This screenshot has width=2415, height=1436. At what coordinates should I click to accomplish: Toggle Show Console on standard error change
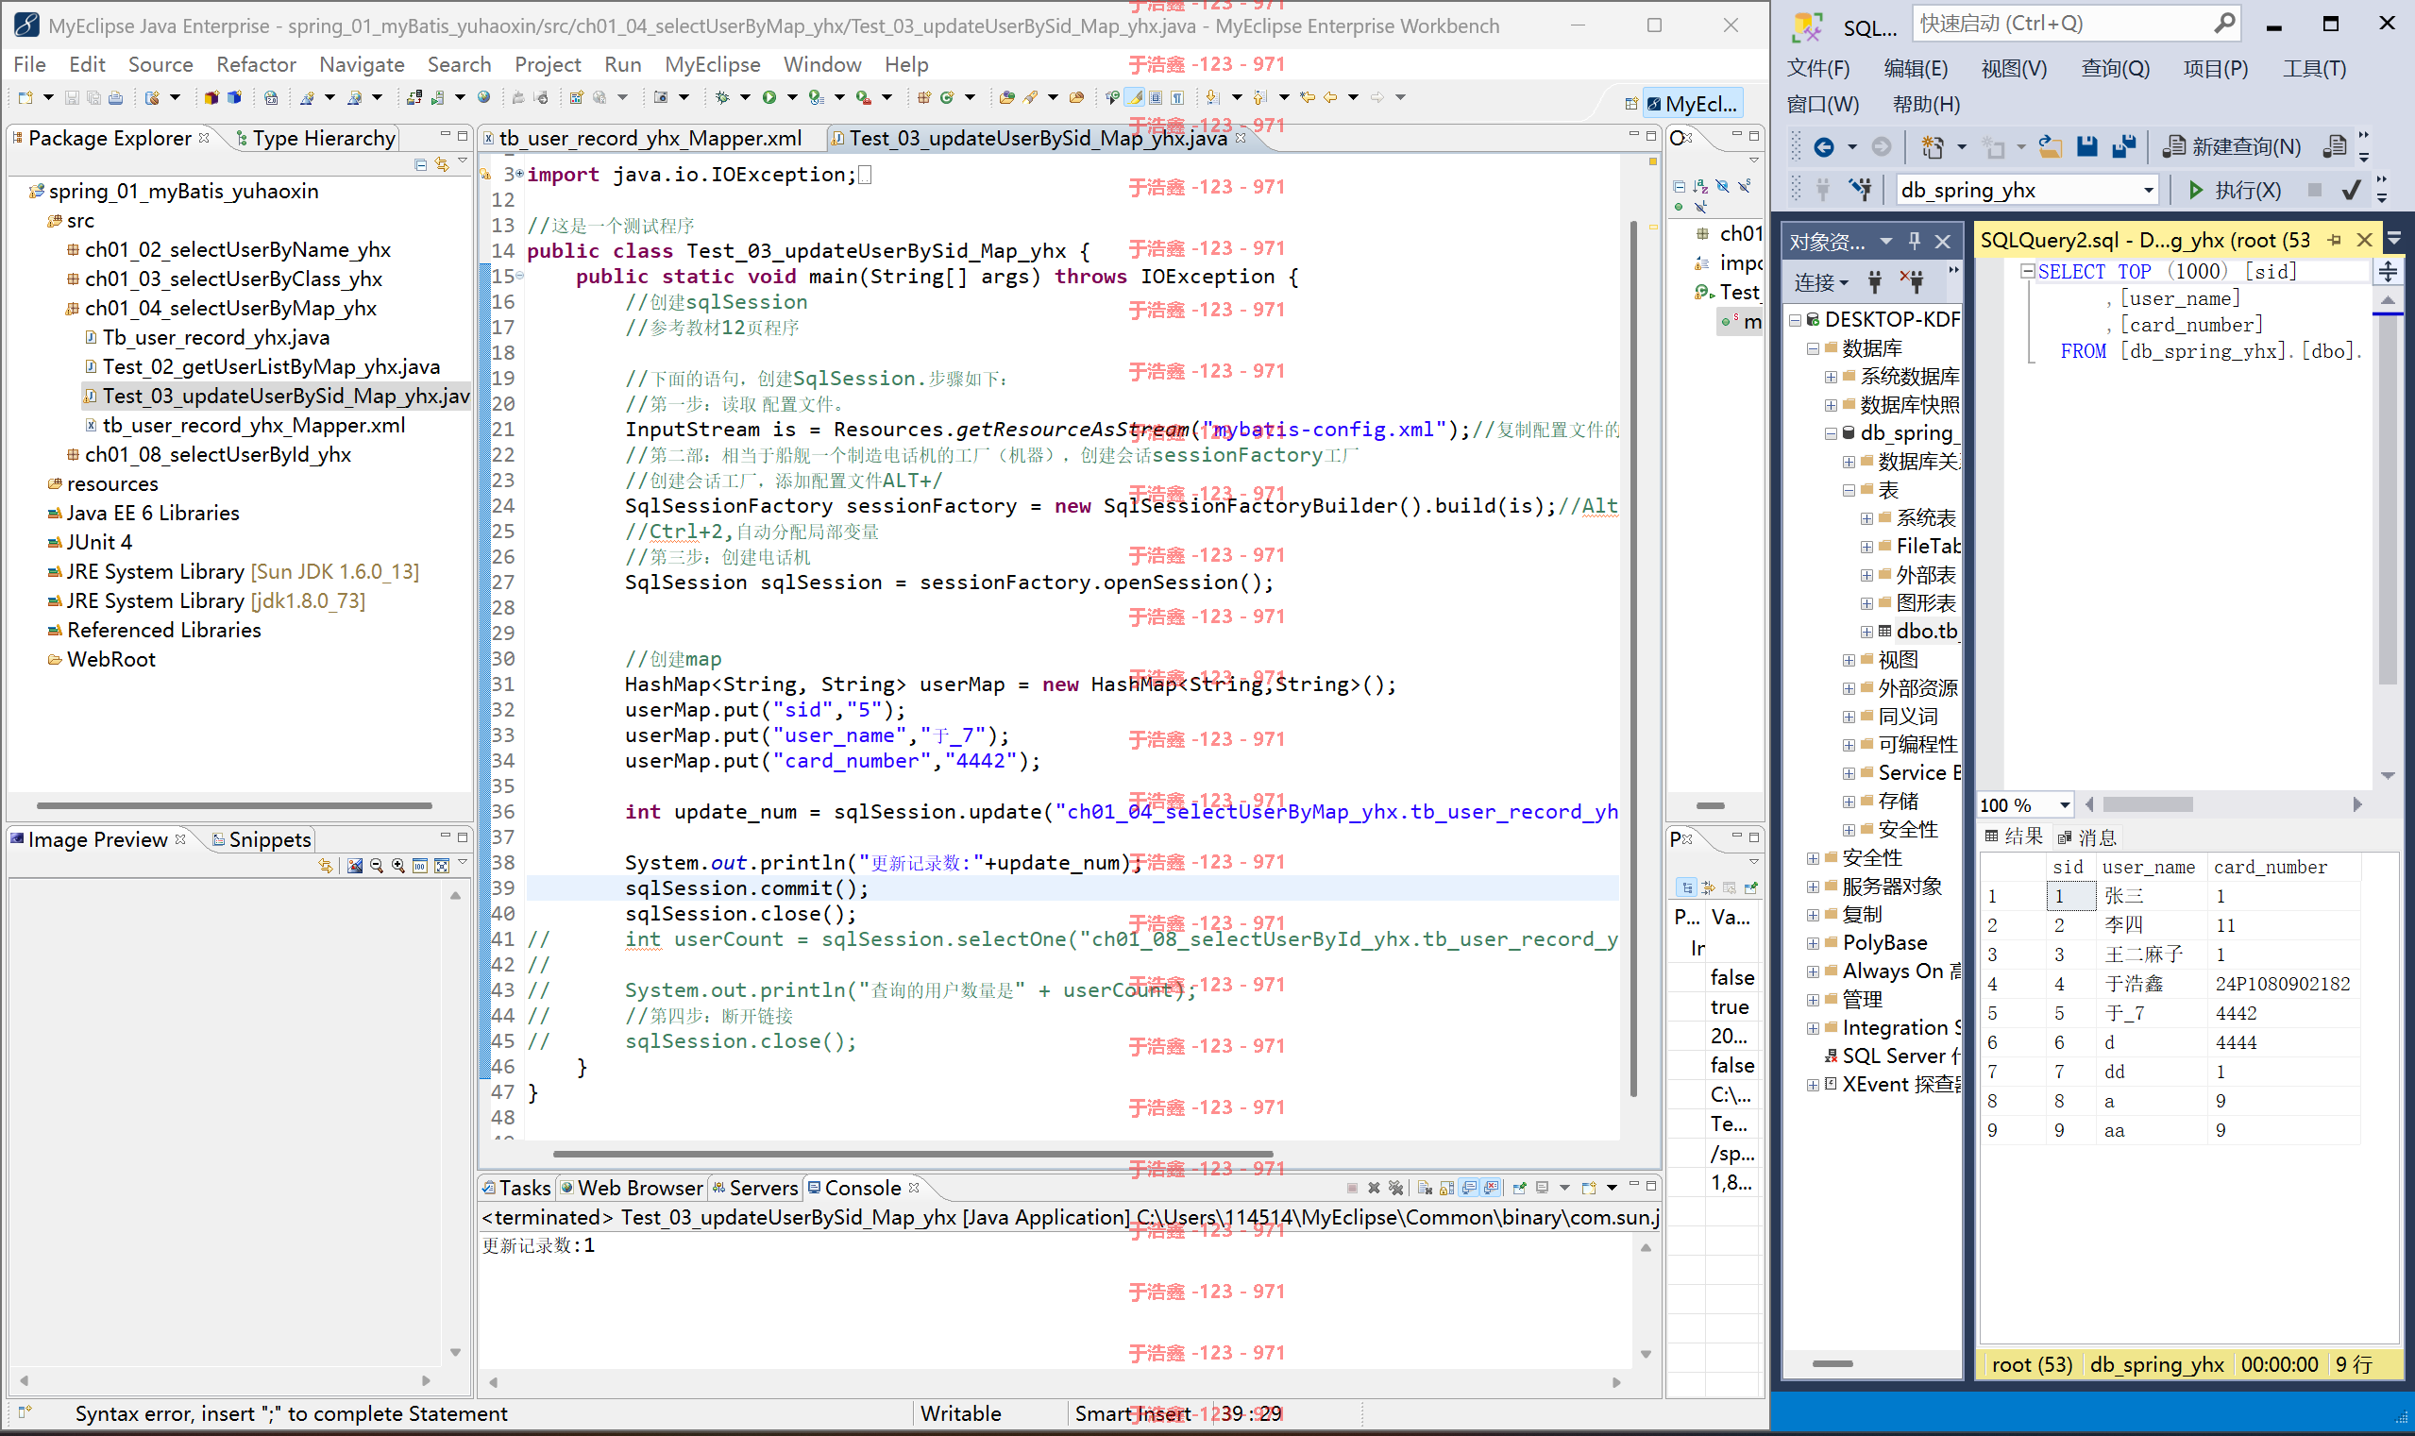pyautogui.click(x=1492, y=1188)
